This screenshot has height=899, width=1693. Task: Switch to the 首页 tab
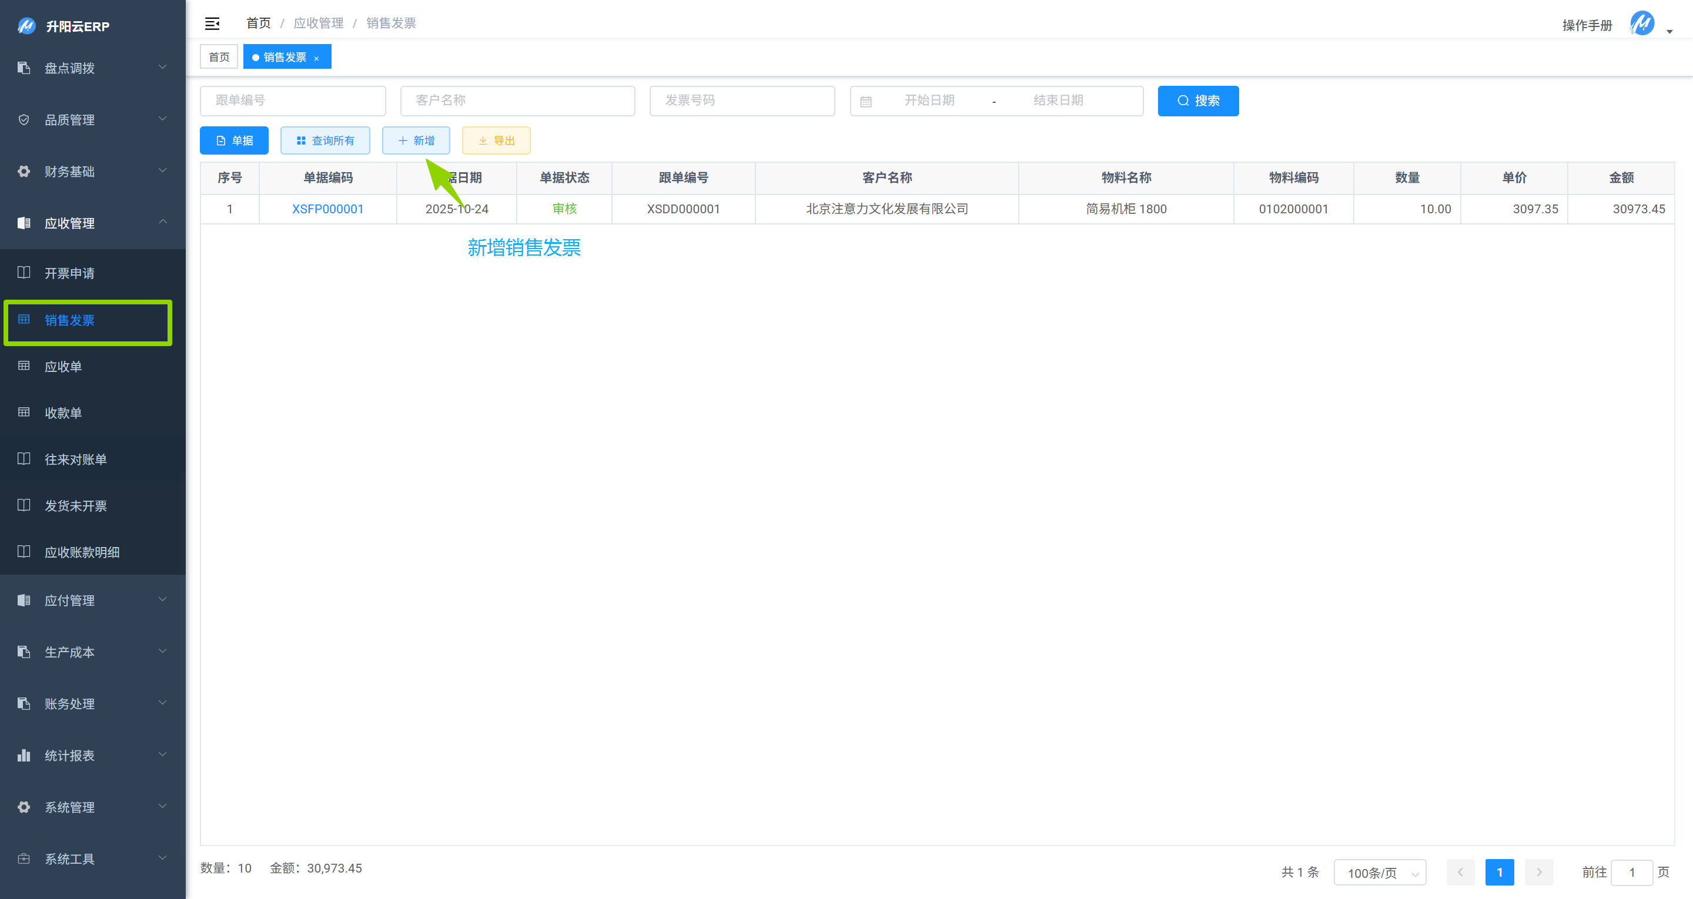219,56
